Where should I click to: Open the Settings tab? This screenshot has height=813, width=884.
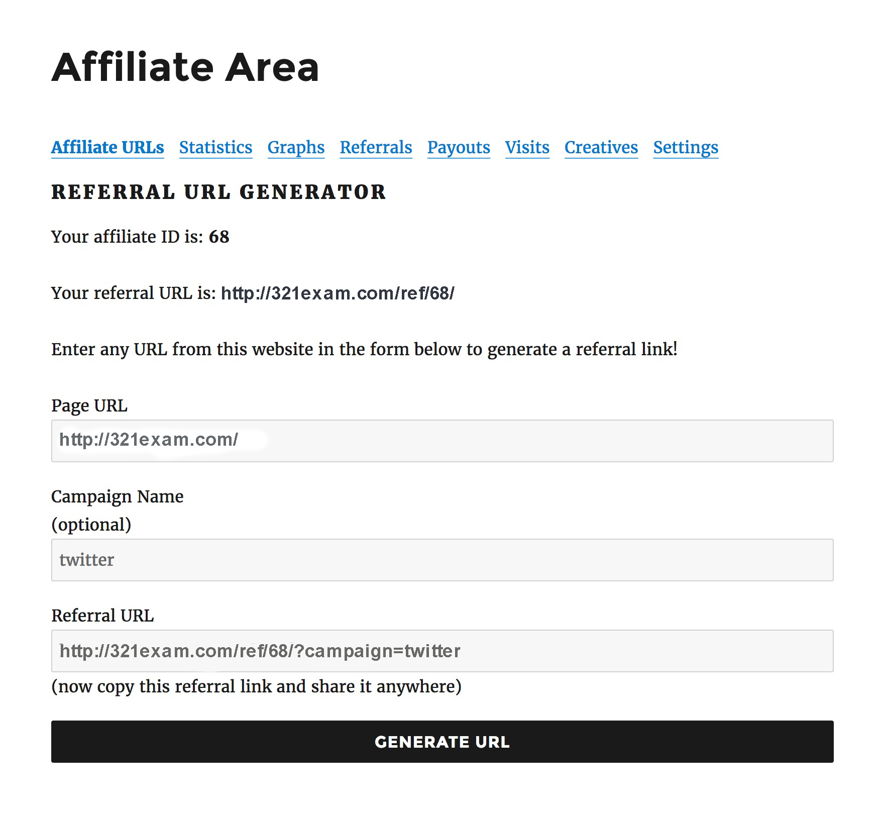pyautogui.click(x=686, y=147)
